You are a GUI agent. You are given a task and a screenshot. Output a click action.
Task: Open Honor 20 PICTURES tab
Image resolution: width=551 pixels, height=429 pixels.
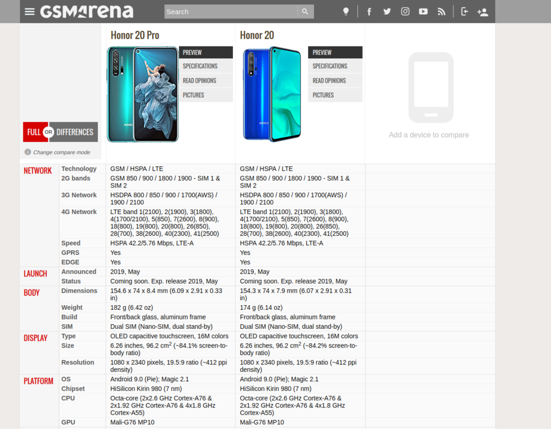(x=335, y=95)
